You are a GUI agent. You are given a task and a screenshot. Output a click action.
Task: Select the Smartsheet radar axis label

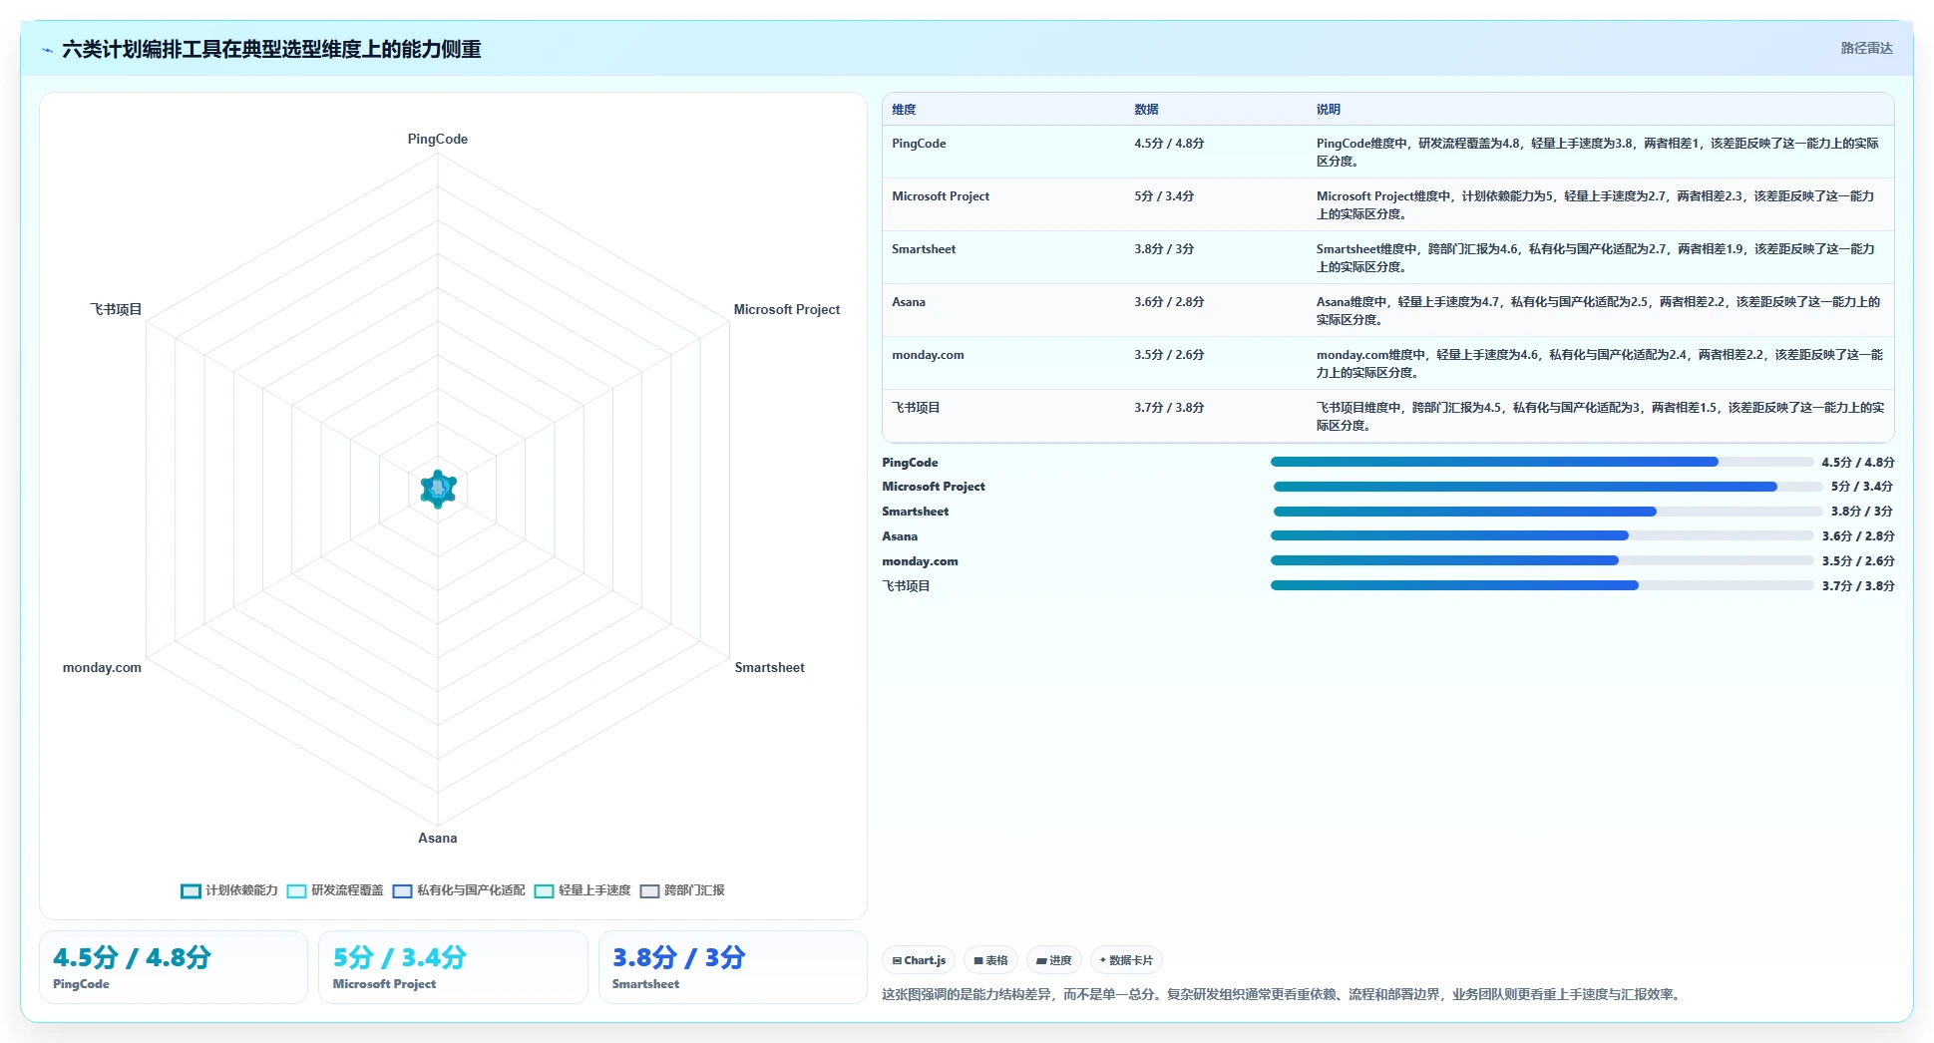click(769, 667)
